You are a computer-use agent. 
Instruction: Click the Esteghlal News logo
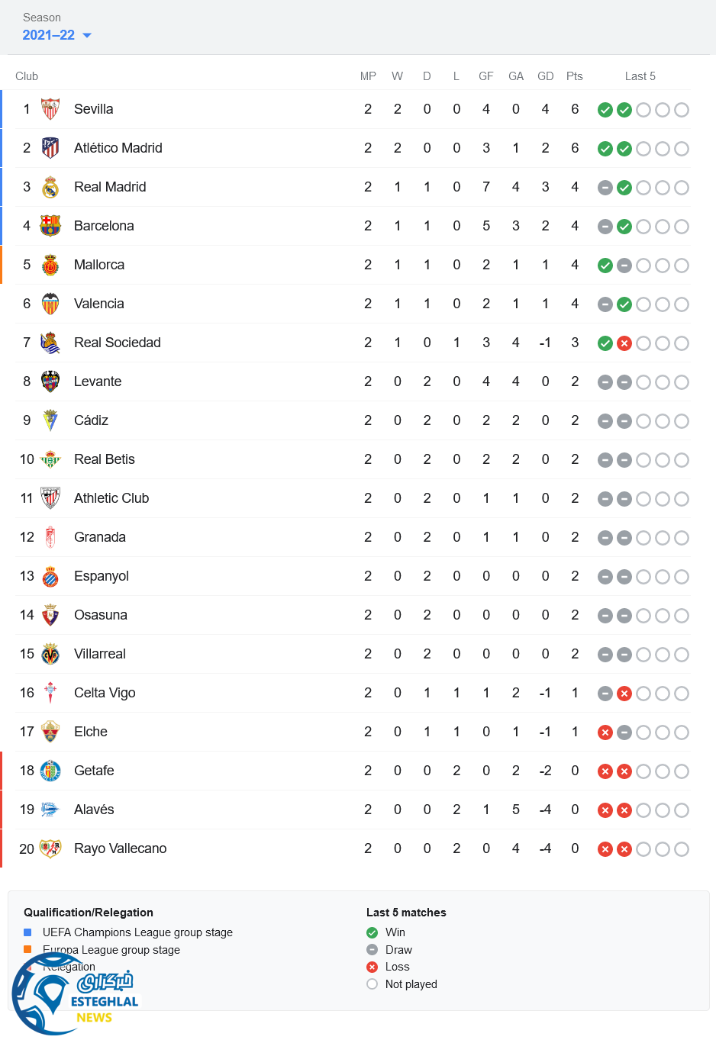75,995
